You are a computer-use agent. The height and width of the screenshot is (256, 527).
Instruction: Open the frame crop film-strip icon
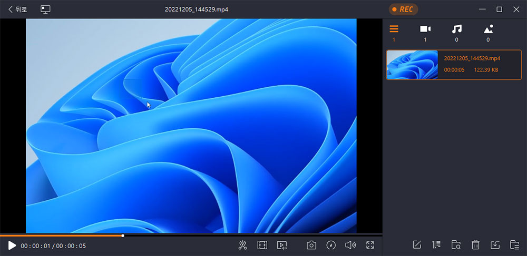point(262,245)
